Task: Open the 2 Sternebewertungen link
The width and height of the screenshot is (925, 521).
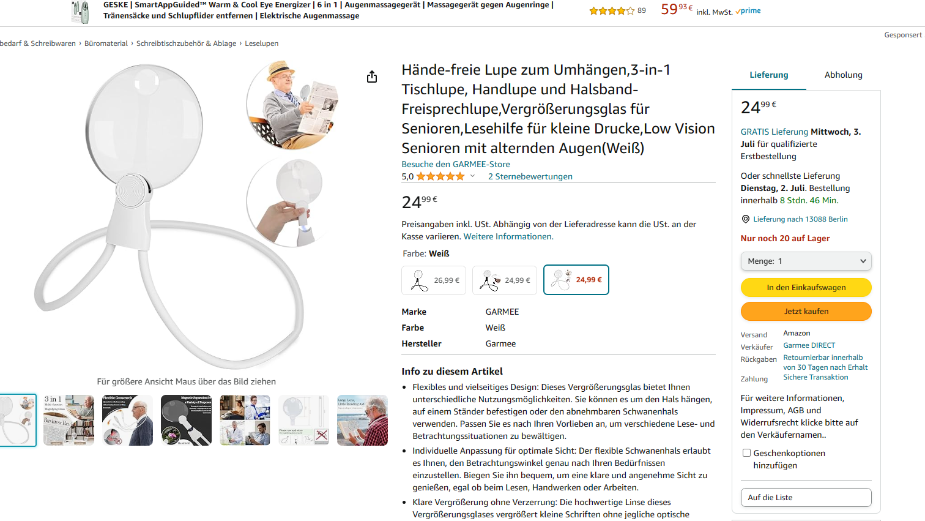Action: [530, 176]
